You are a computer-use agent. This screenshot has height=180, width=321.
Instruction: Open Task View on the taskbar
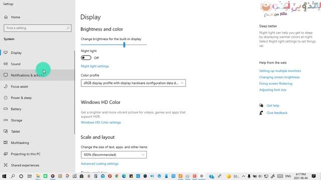(x=30, y=176)
